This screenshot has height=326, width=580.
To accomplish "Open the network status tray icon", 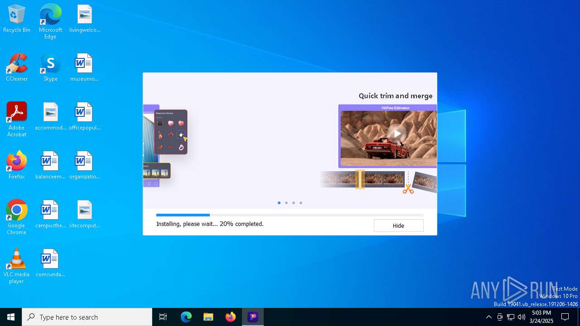I will tap(511, 317).
